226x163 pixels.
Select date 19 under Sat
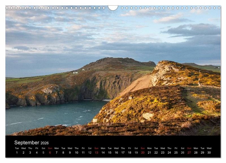point(136,153)
